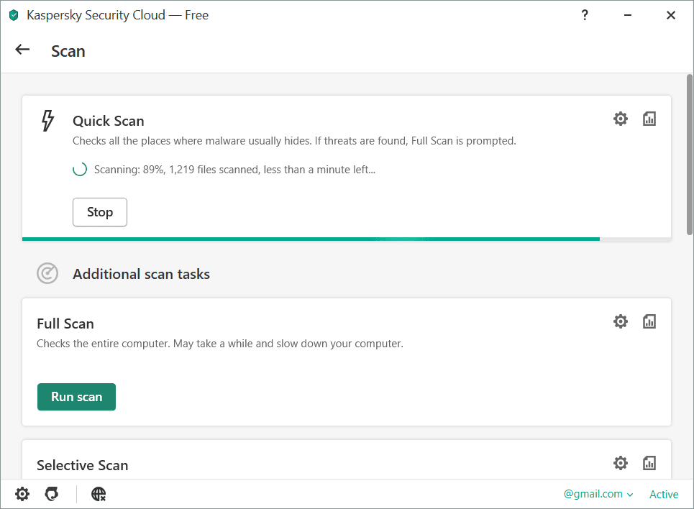Stop the running Quick Scan
Screen dimensions: 694x509
point(100,212)
